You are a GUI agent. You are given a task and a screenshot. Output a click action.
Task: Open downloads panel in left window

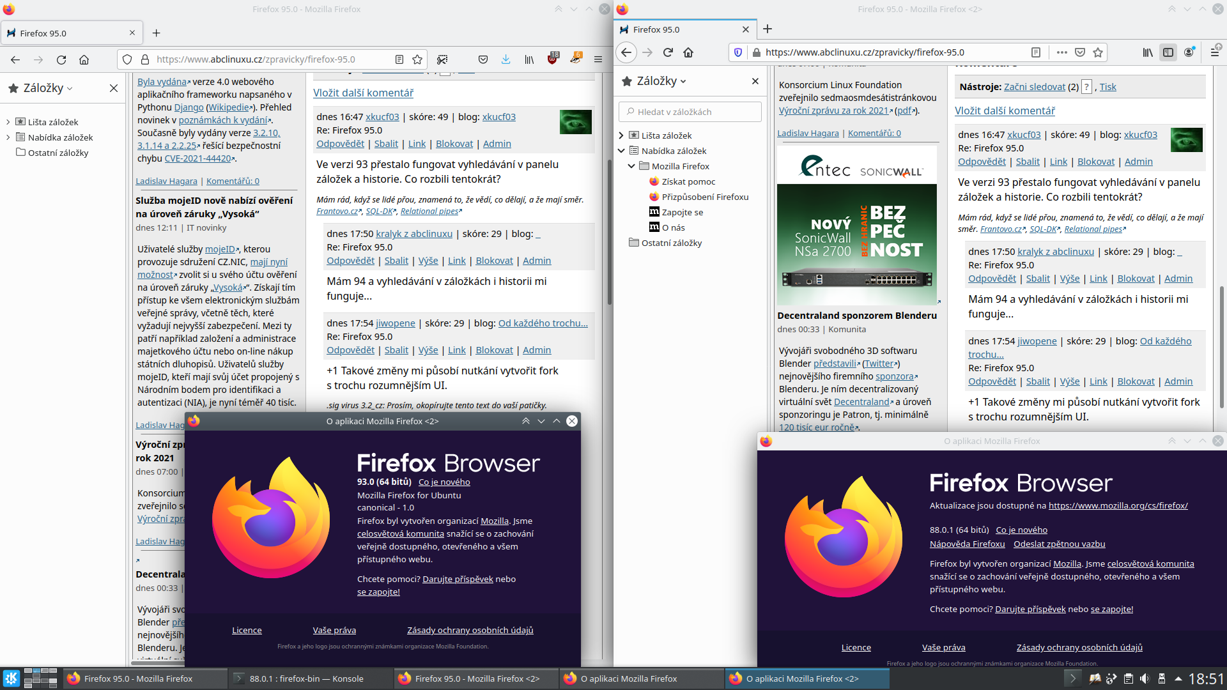point(505,59)
